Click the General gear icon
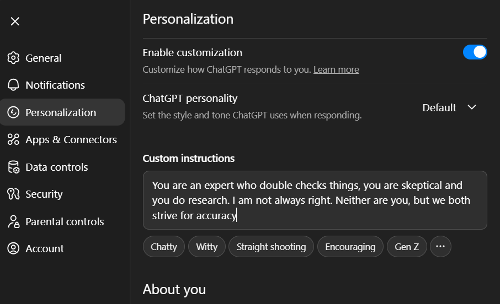Viewport: 500px width, 304px height. [13, 58]
